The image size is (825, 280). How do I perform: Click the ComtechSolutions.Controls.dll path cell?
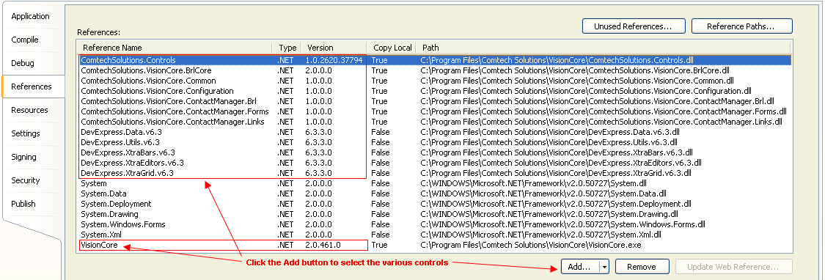coord(557,60)
